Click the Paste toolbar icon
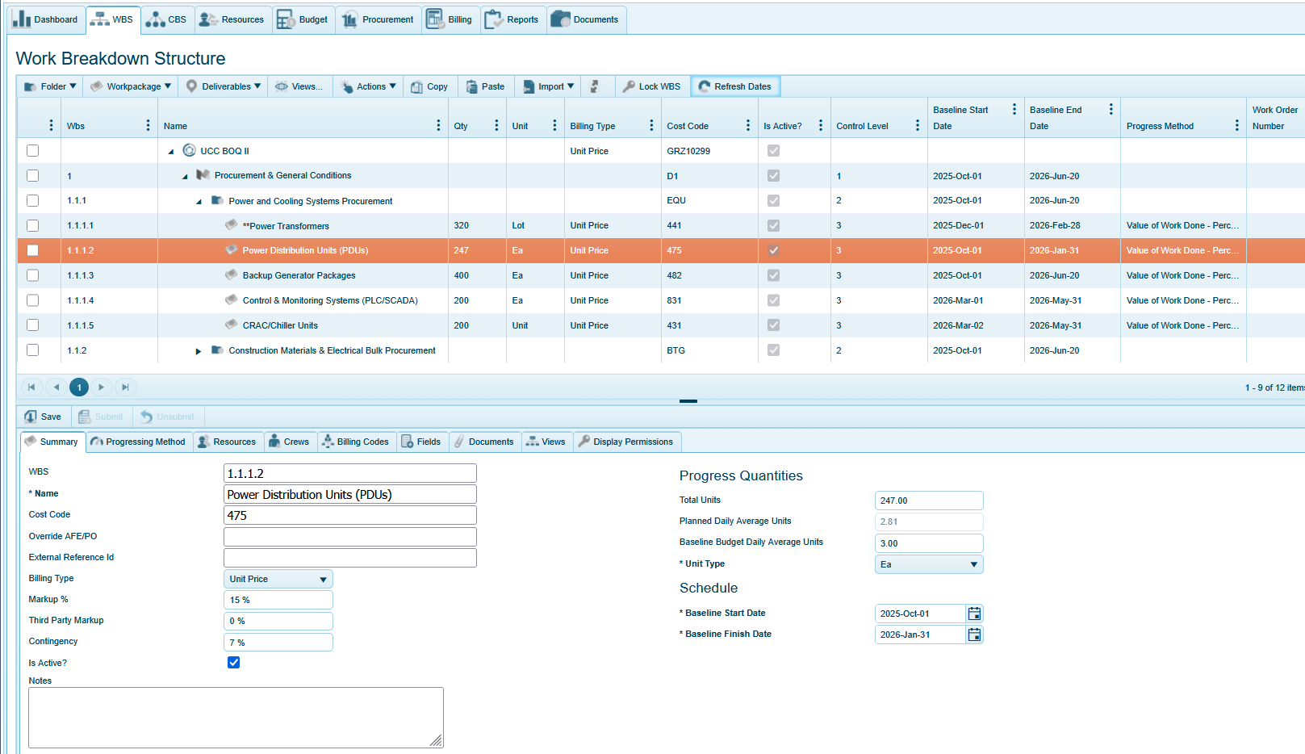1305x754 pixels. point(472,86)
